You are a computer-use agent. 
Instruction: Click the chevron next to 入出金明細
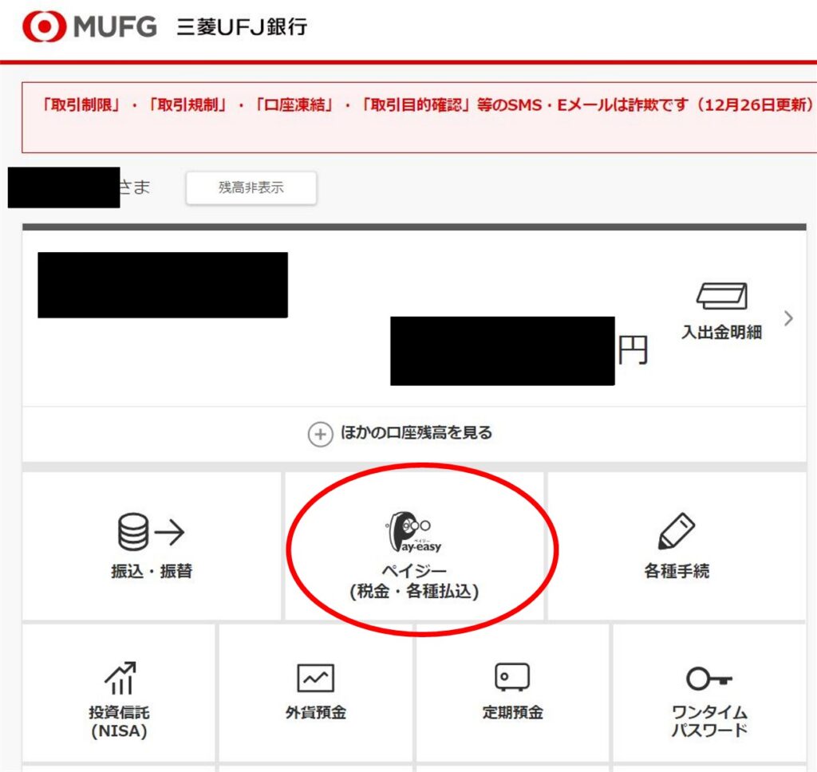point(788,318)
